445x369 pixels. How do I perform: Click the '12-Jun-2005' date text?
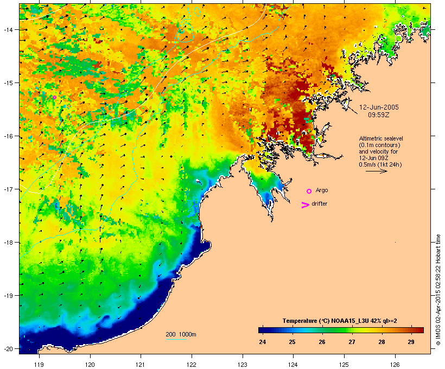click(x=379, y=107)
